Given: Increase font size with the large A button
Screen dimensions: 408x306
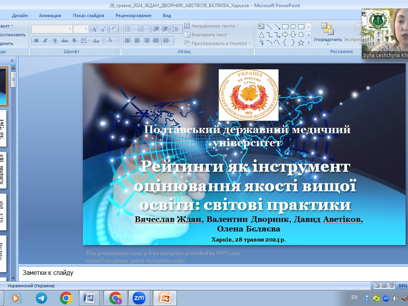Looking at the screenshot, I should [94, 29].
